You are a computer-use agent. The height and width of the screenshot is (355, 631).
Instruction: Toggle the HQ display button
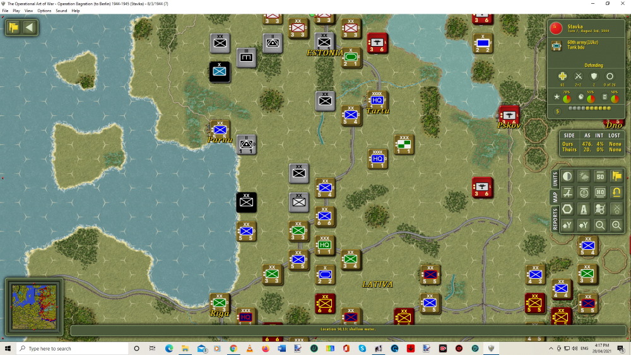(600, 192)
